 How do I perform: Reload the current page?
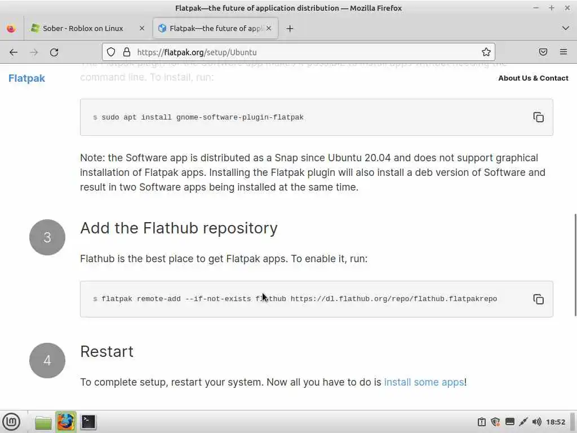(54, 52)
